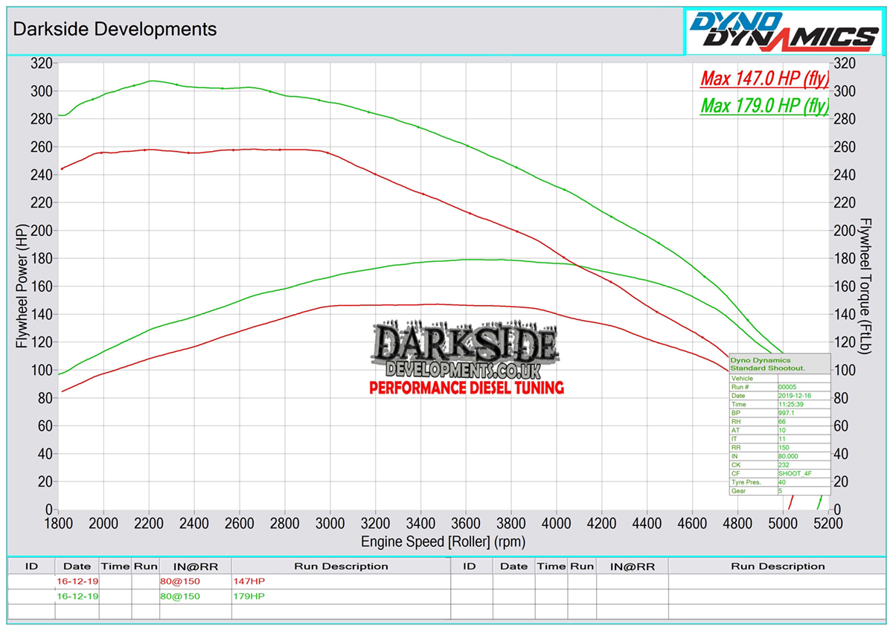Click the Flywheel Torque (FtLb) axis label

pyautogui.click(x=865, y=286)
